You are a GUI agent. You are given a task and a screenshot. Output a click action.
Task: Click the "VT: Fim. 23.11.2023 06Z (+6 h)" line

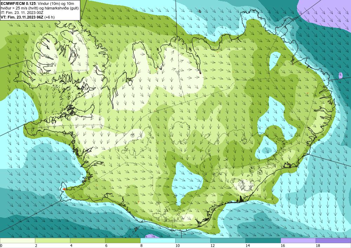point(28,17)
